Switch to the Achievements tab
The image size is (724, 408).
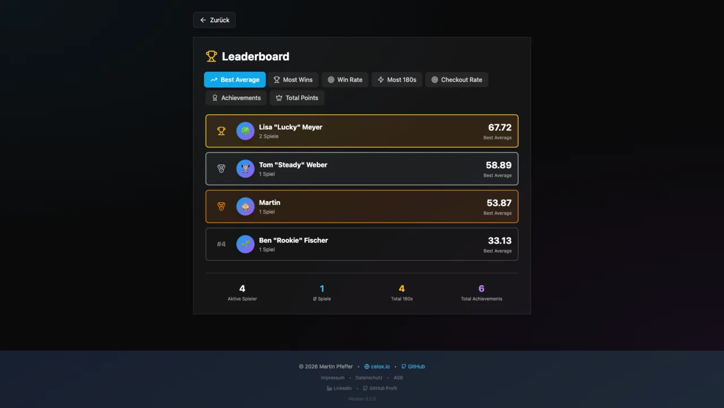pos(236,98)
